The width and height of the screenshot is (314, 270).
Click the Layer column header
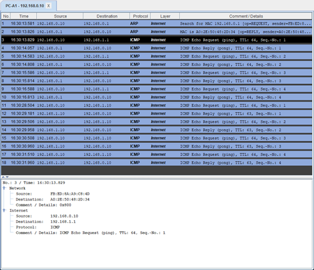[x=165, y=16]
